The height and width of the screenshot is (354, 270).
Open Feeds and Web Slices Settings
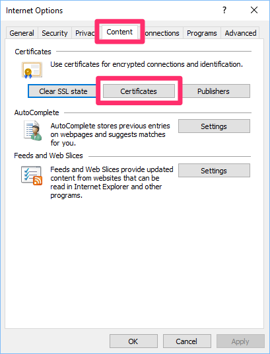[214, 171]
